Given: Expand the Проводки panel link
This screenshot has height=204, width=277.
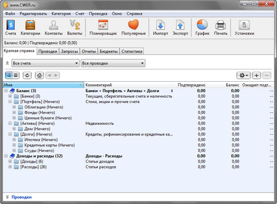Looking at the screenshot, I should tap(22, 197).
